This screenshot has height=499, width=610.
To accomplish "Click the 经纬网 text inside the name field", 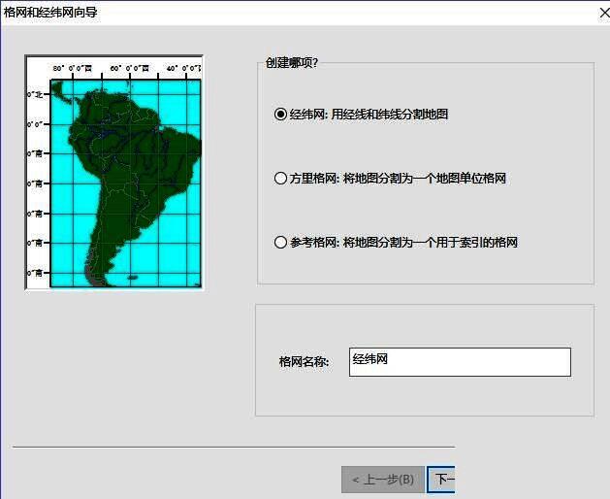I will pyautogui.click(x=370, y=359).
